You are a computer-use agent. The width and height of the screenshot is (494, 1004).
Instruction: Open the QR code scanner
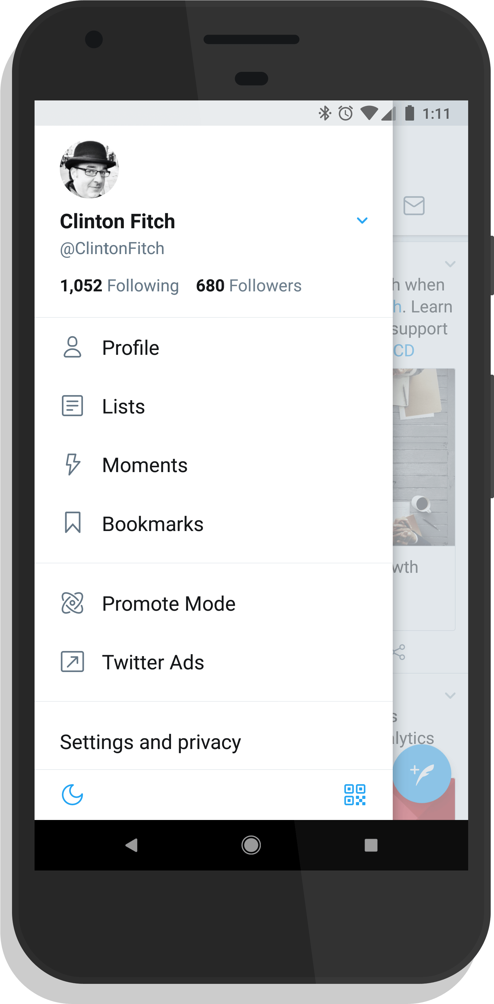click(x=355, y=795)
